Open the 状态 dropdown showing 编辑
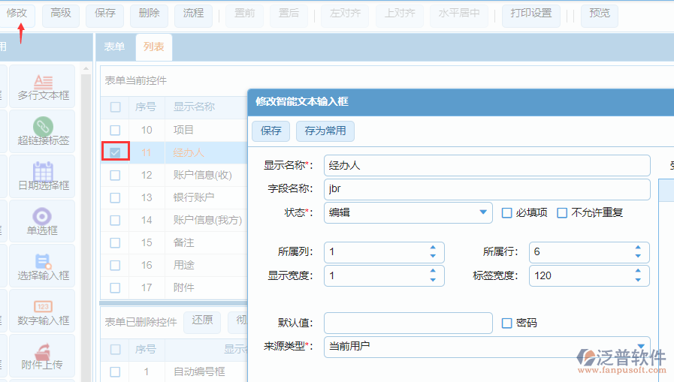 pos(483,213)
